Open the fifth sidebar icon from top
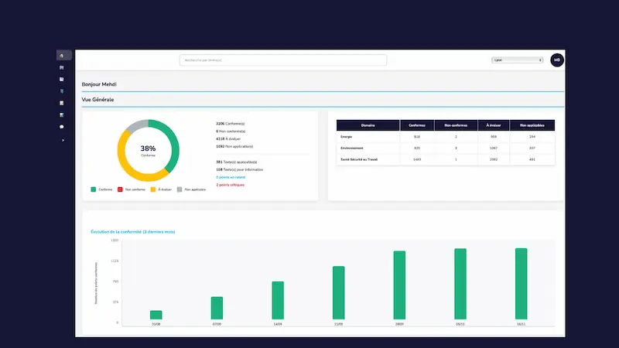 61,103
